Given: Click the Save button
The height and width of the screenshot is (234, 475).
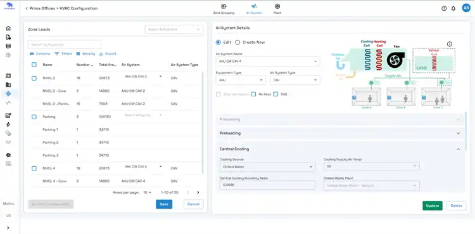Looking at the screenshot, I should pyautogui.click(x=164, y=204).
